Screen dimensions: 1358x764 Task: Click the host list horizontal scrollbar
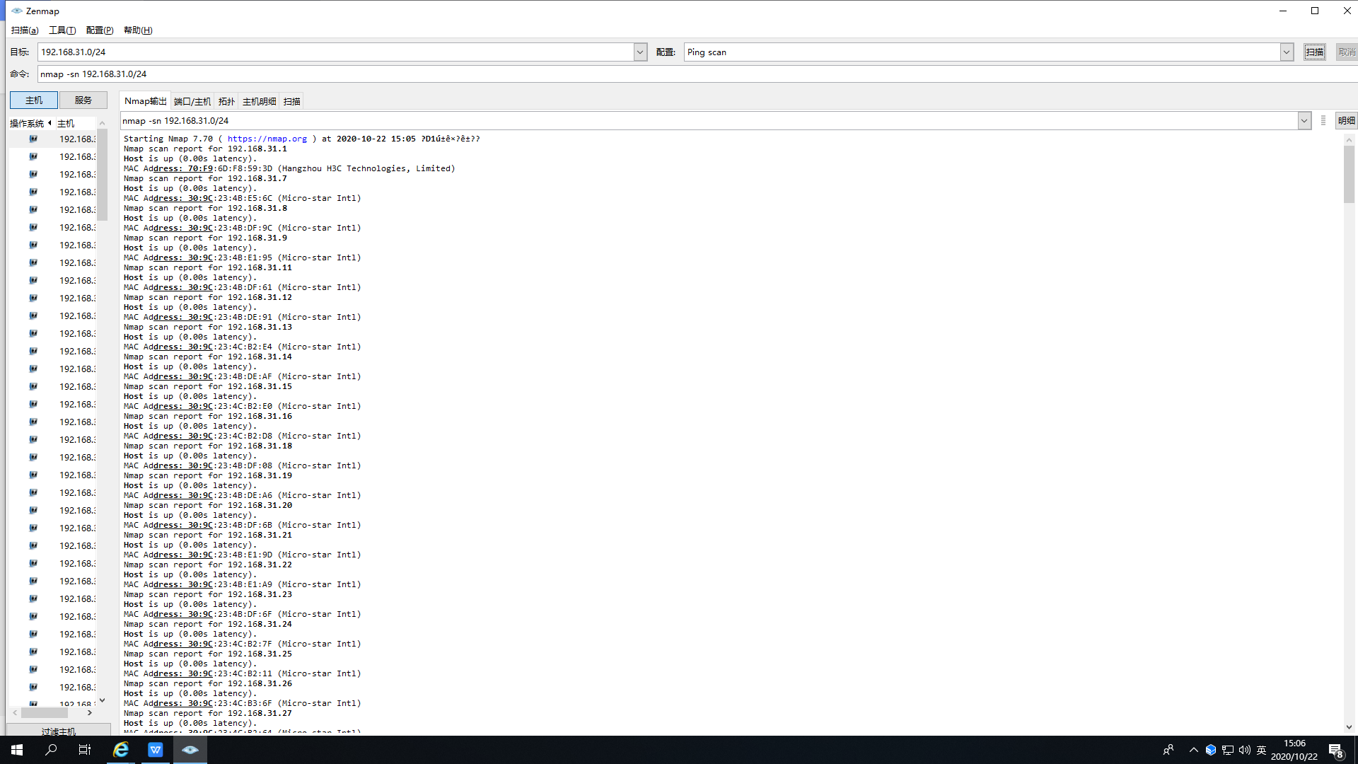pyautogui.click(x=45, y=713)
